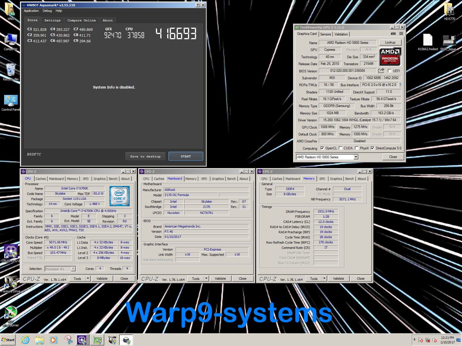Image resolution: width=462 pixels, height=346 pixels.
Task: Toggle the CUDA checkbox
Action: [x=340, y=148]
